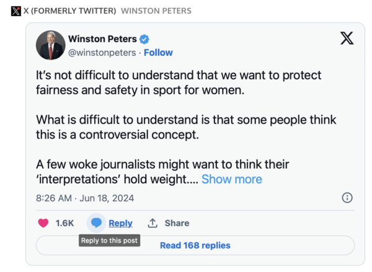Follow the @winstonpeters account

click(158, 53)
